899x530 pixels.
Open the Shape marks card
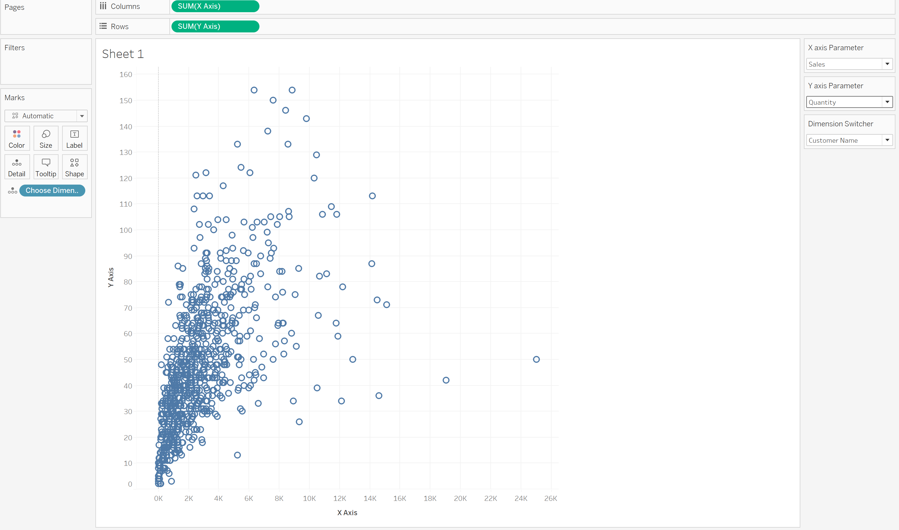74,167
